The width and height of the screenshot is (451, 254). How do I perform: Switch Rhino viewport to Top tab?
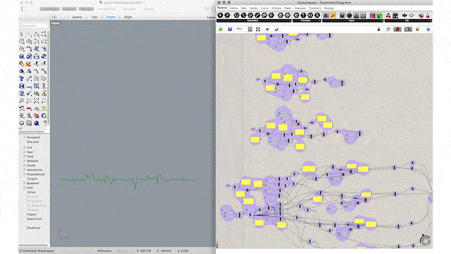94,17
